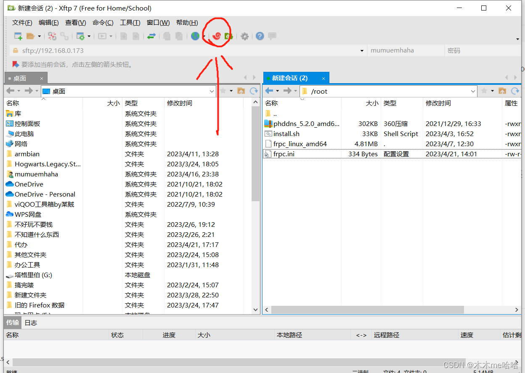This screenshot has width=525, height=373.
Task: Open the Options gear icon in the toolbar
Action: (x=244, y=37)
